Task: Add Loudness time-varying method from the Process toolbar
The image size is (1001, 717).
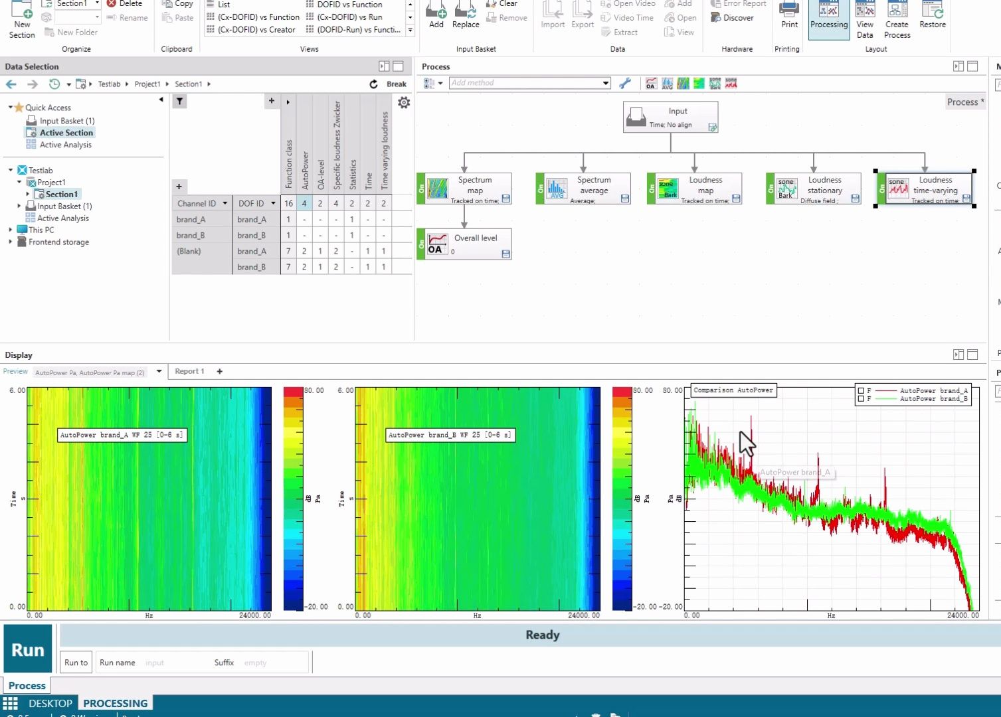Action: click(731, 83)
